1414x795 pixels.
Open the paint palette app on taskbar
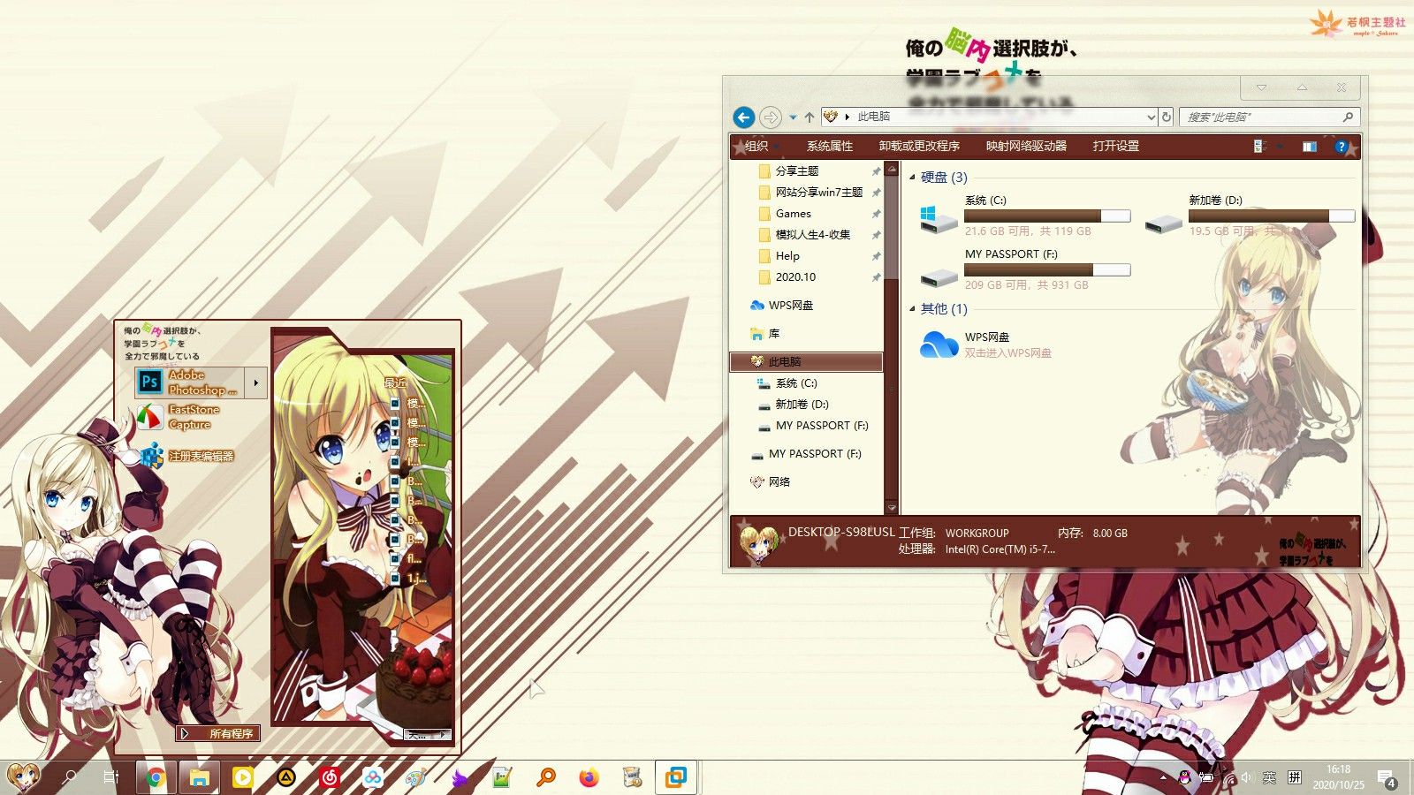coord(416,777)
